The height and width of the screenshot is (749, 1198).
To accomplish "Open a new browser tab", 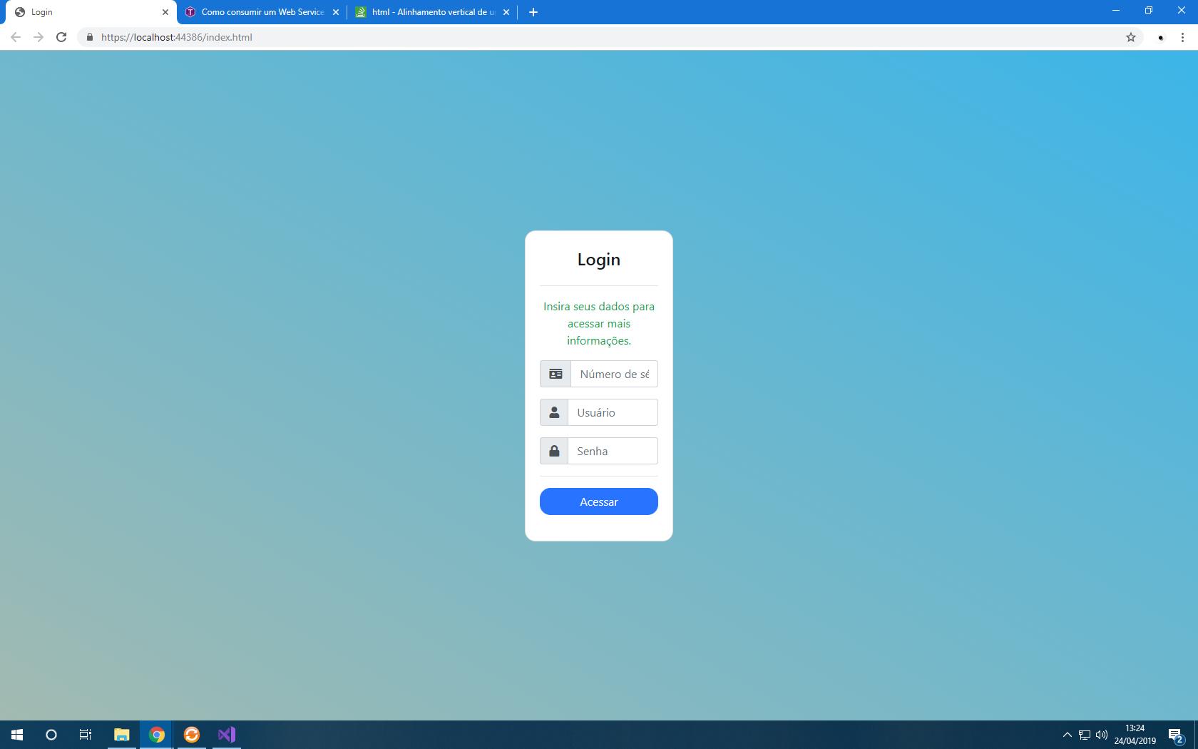I will (533, 12).
